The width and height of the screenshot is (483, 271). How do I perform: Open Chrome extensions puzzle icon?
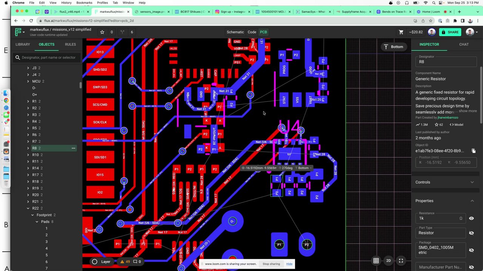pyautogui.click(x=455, y=21)
